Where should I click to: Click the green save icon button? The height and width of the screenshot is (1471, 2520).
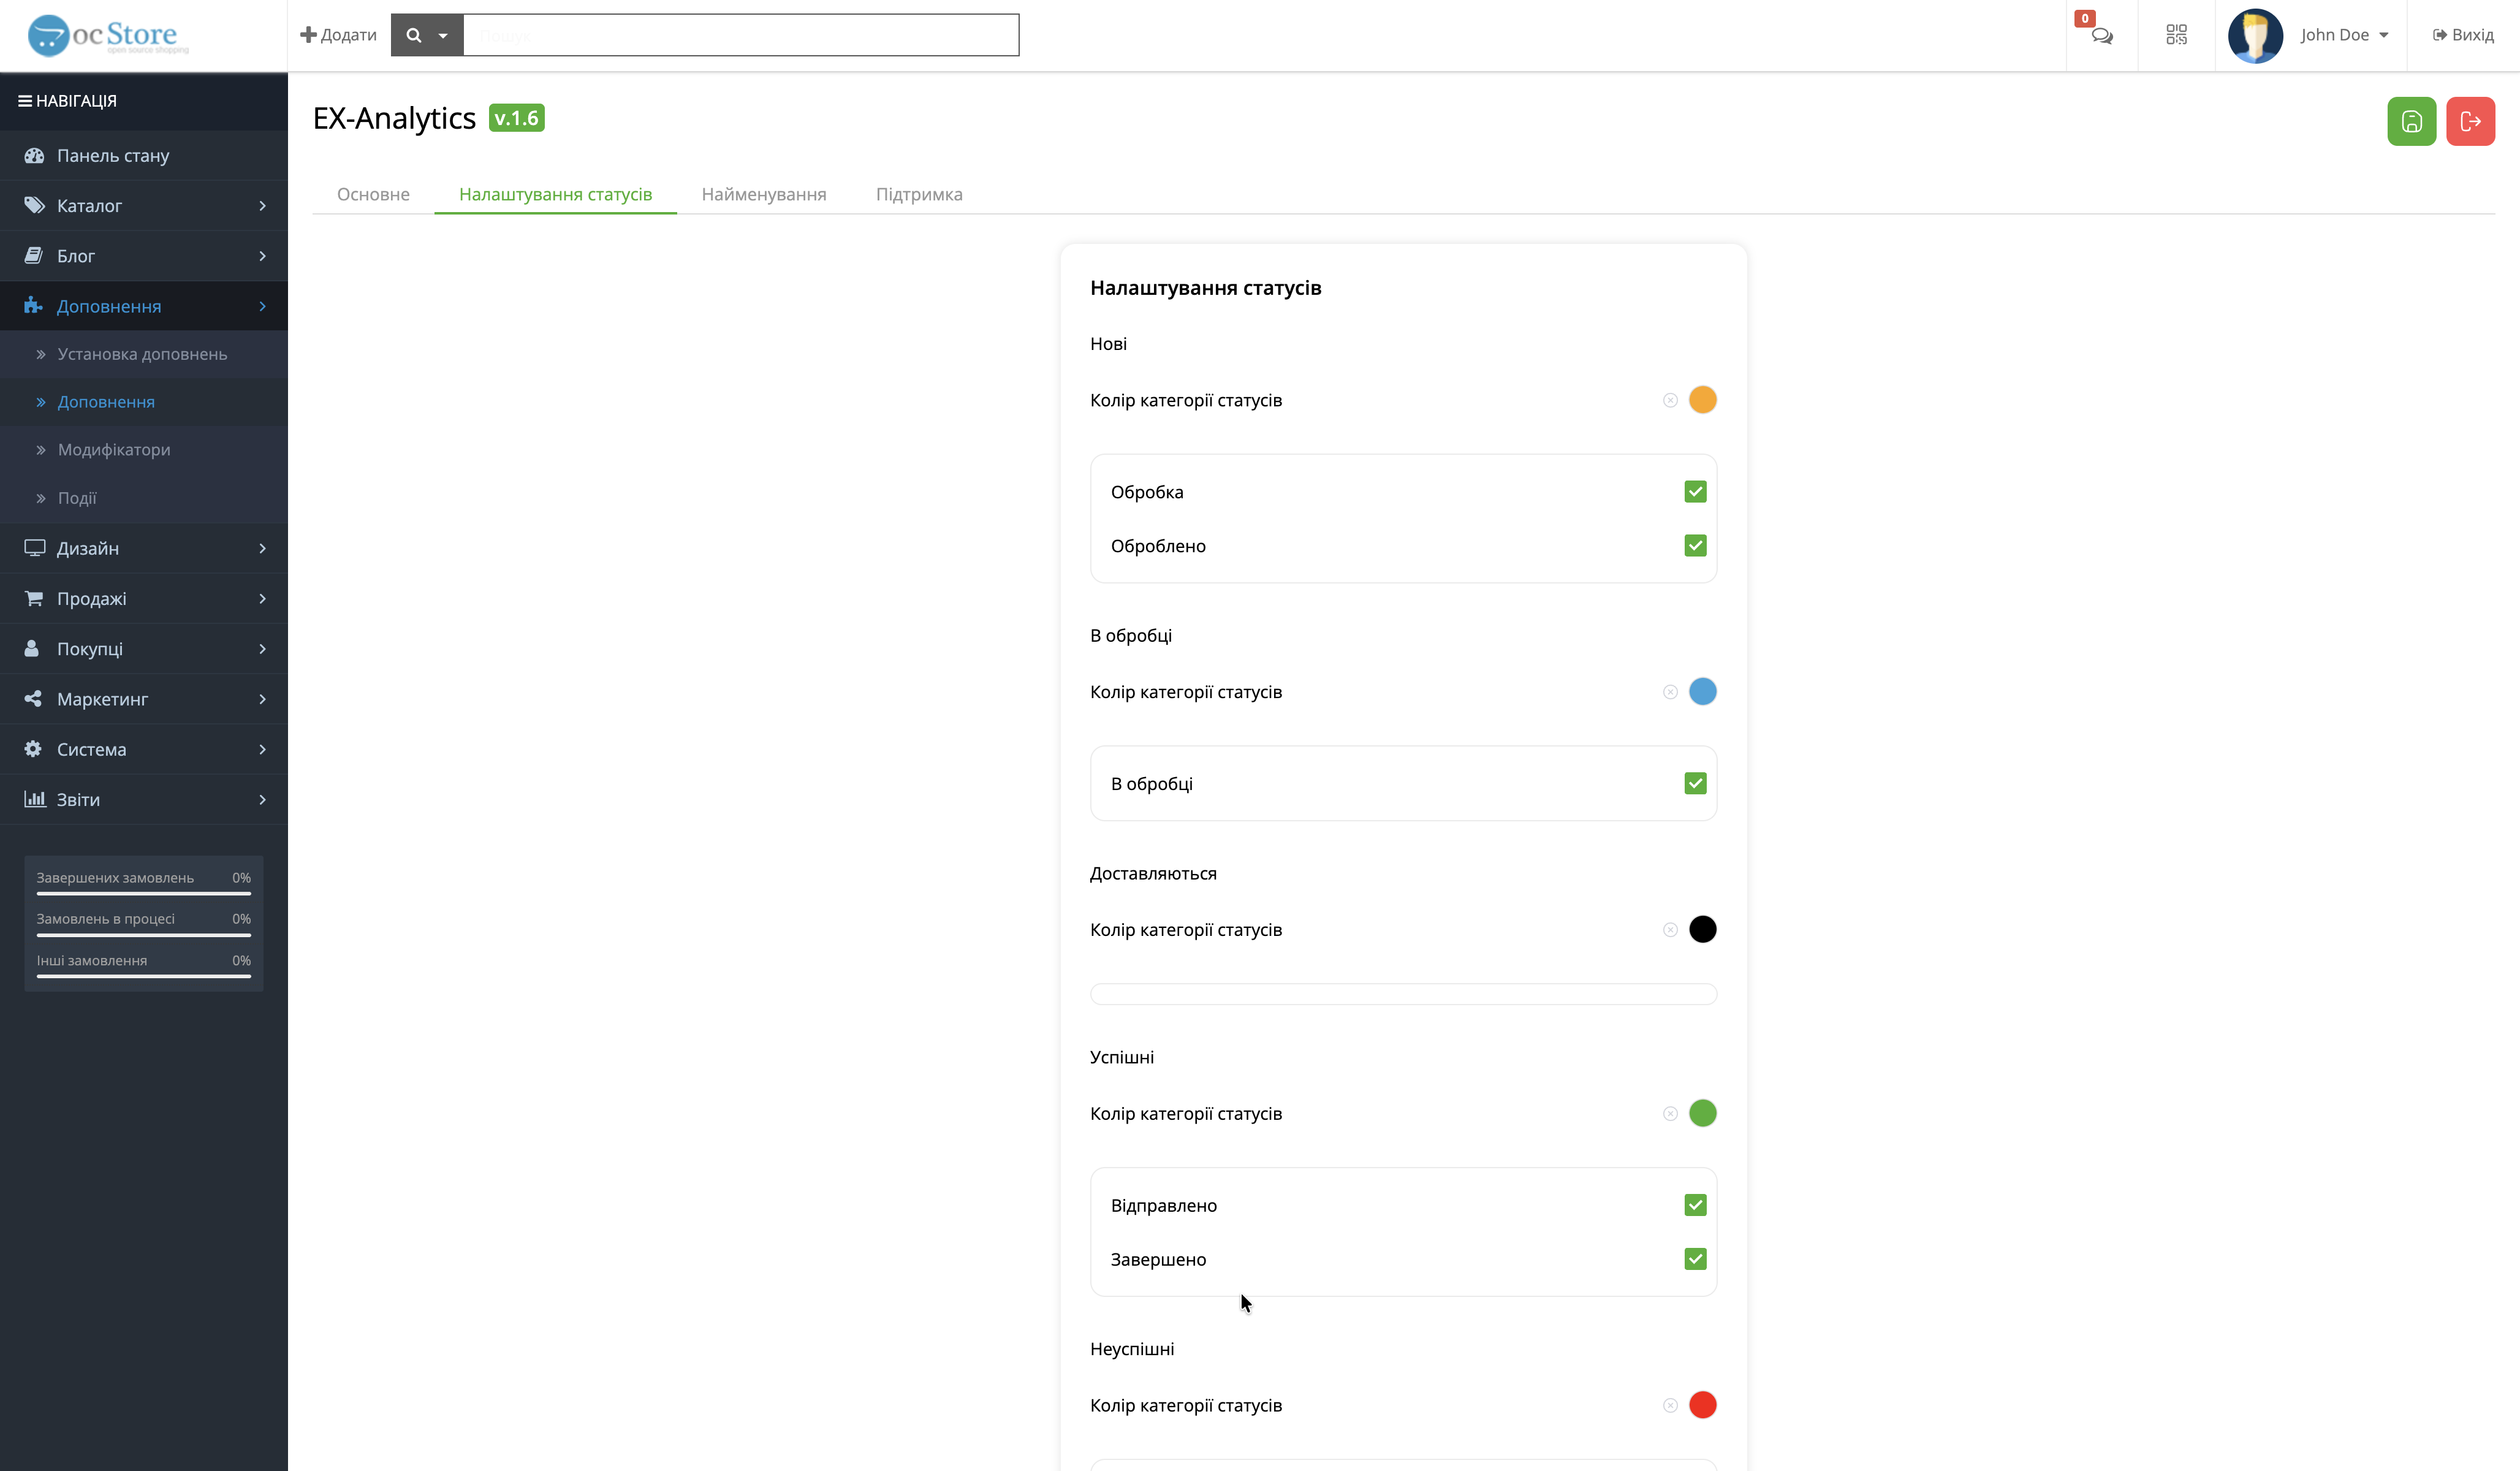pos(2411,121)
